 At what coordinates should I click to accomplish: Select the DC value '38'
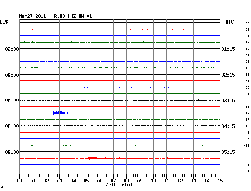247,75
